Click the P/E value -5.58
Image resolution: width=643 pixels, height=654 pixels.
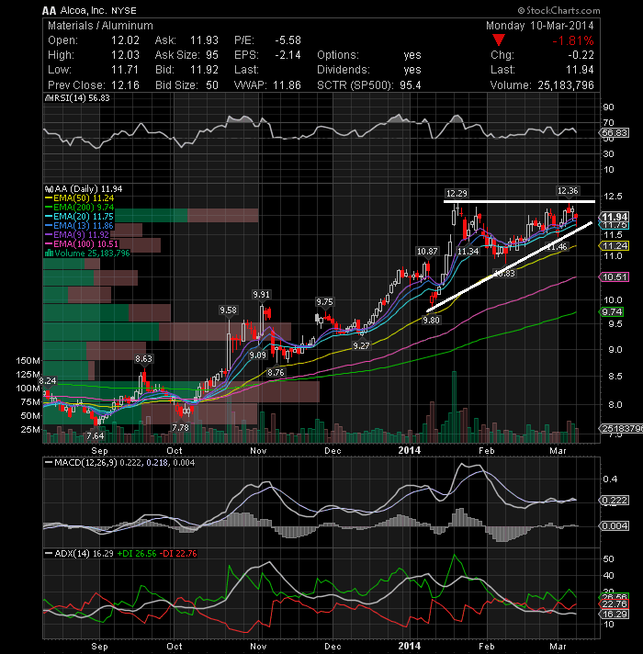pos(288,40)
